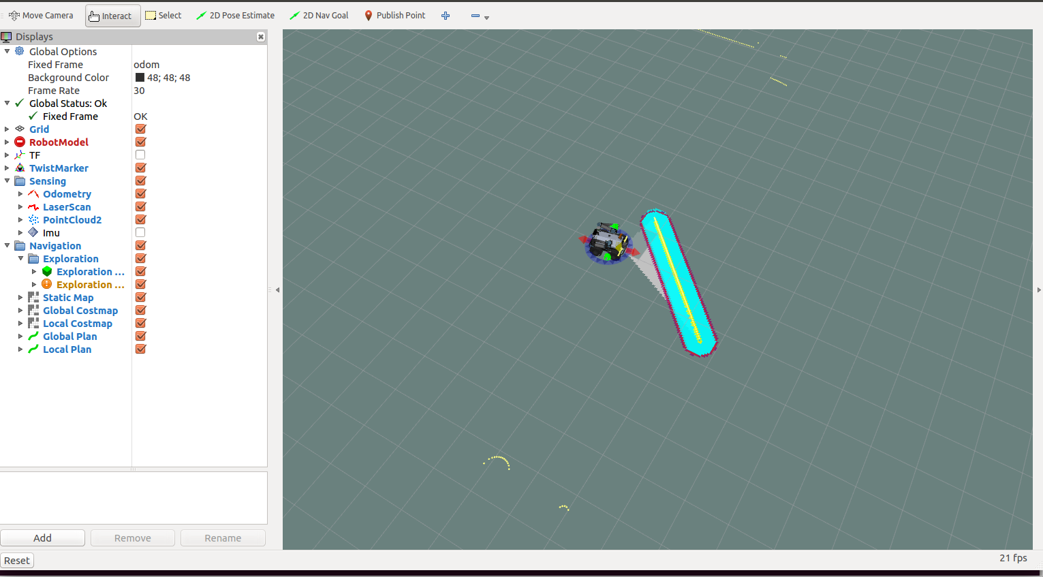Screen dimensions: 1043x577
Task: Disable the Grid display checkbox
Action: (140, 129)
